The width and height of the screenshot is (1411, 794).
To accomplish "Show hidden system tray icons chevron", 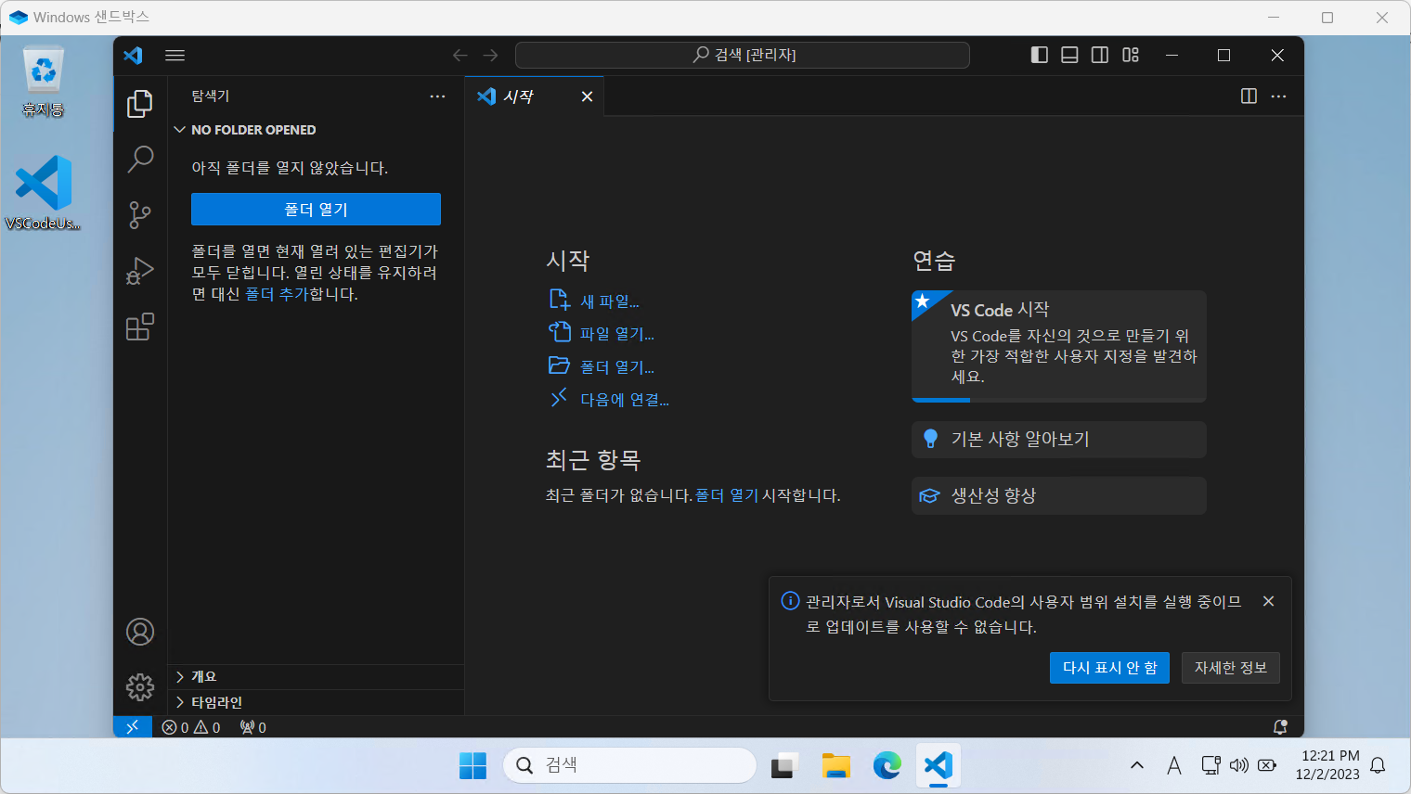I will pos(1137,765).
